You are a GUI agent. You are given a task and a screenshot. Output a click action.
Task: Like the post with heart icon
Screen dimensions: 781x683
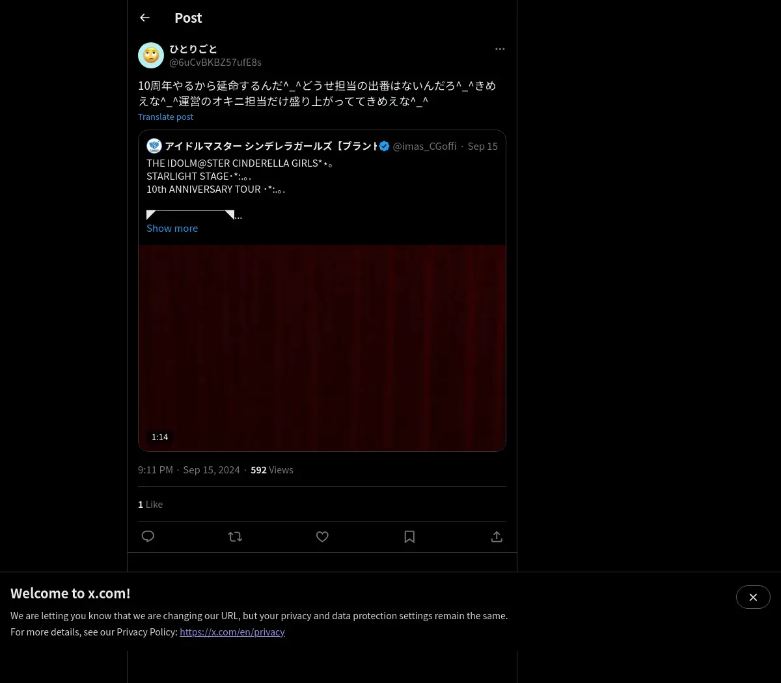tap(322, 537)
